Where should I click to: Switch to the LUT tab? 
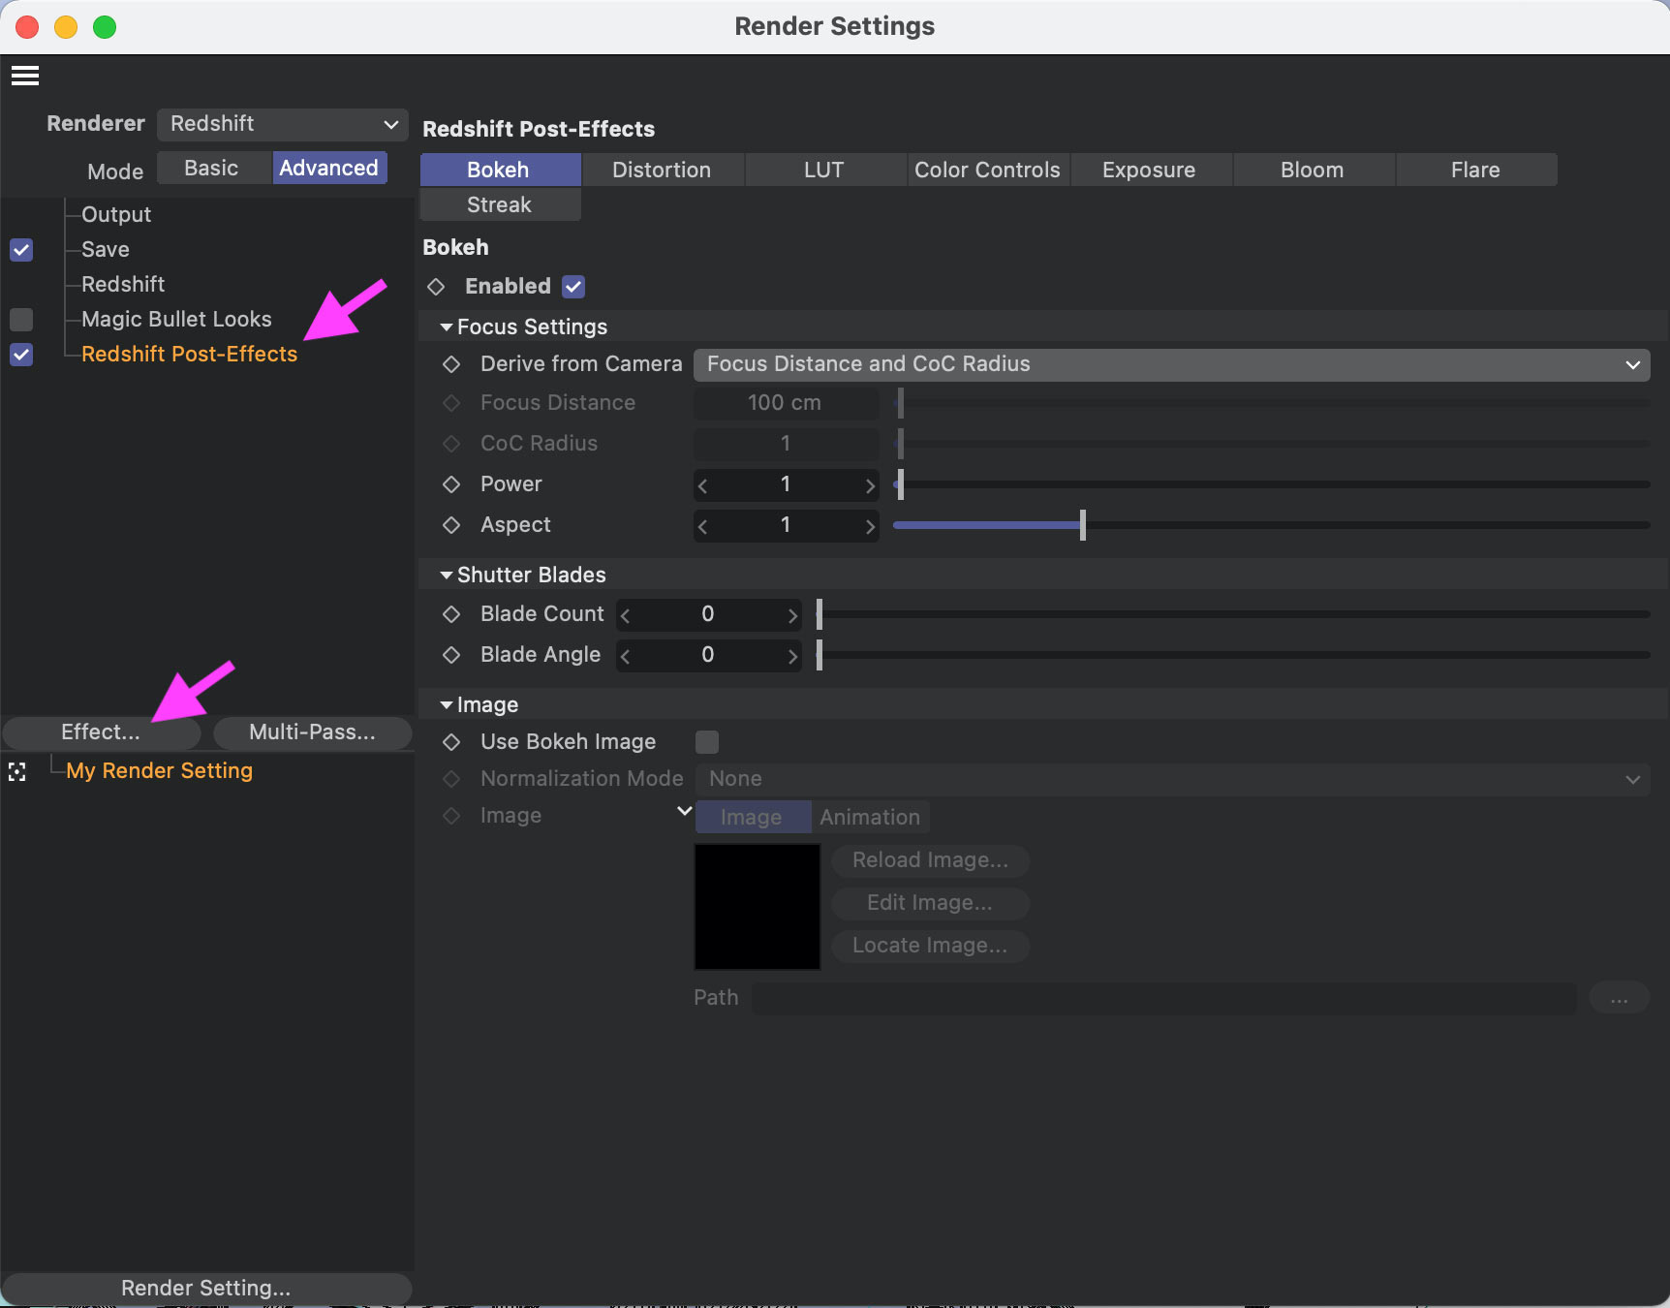pos(825,170)
